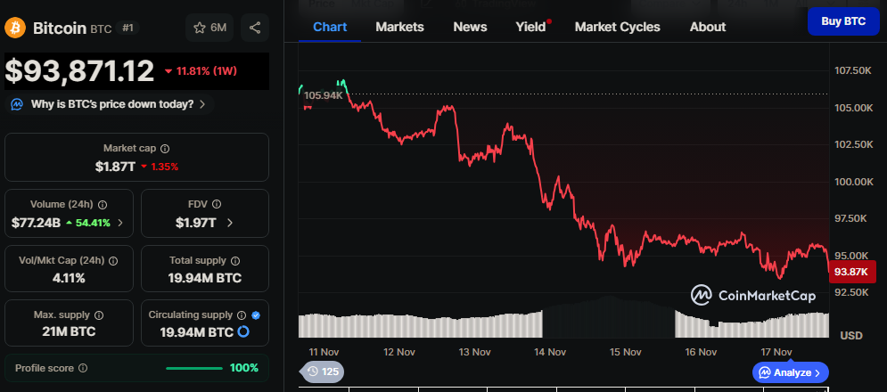This screenshot has width=887, height=392.
Task: Click the Bitcoin logo icon
Action: [x=16, y=28]
